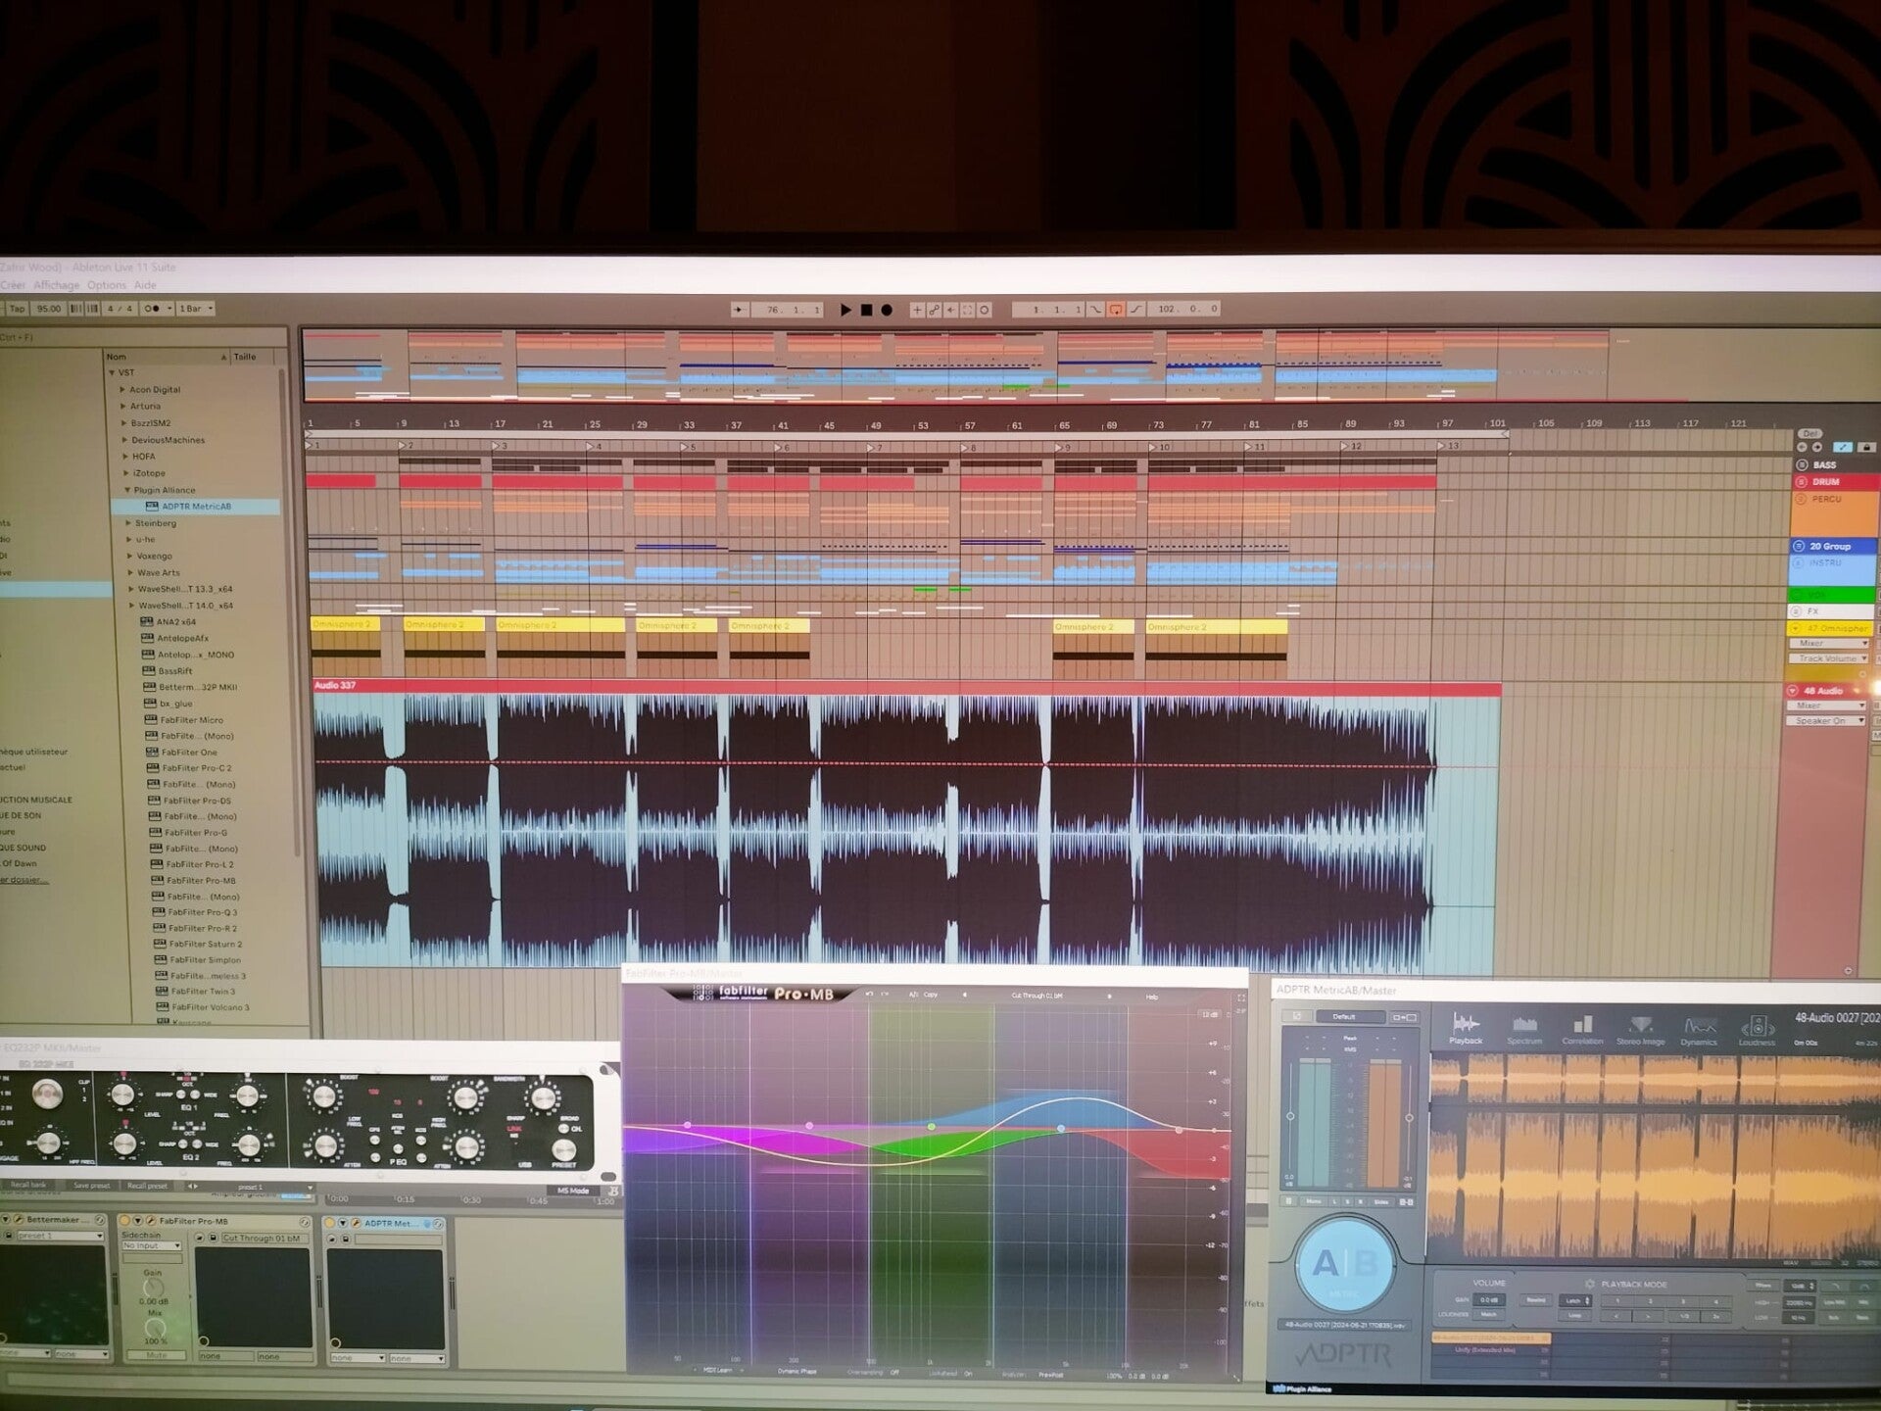Click the MIDI Arrangement Overdub plus icon

(917, 310)
